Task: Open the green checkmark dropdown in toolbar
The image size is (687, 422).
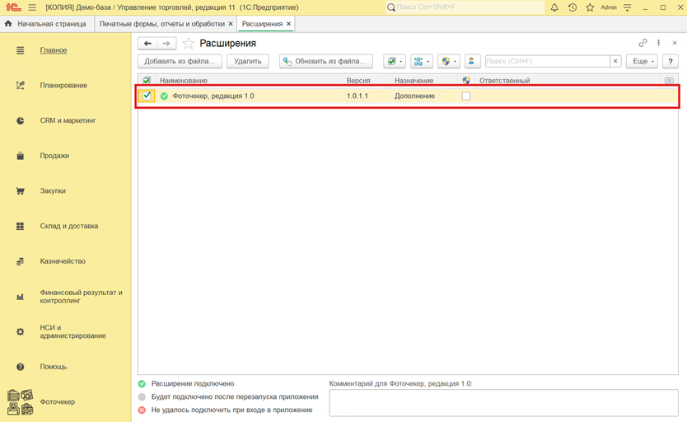Action: coord(395,61)
